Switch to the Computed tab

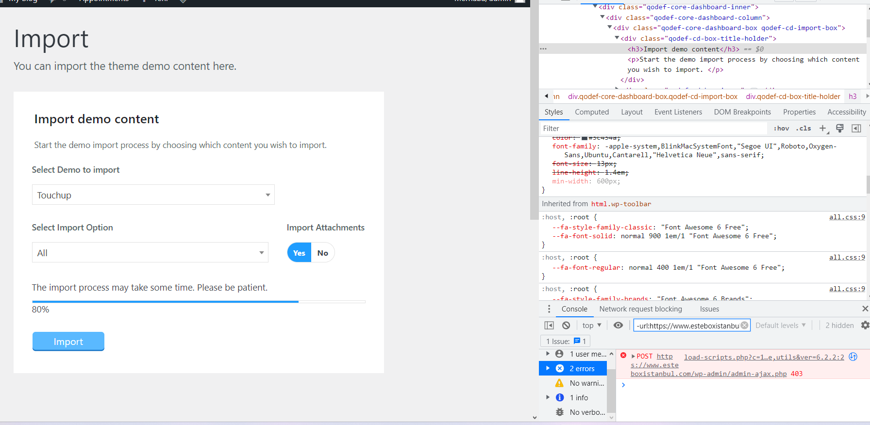(x=592, y=112)
